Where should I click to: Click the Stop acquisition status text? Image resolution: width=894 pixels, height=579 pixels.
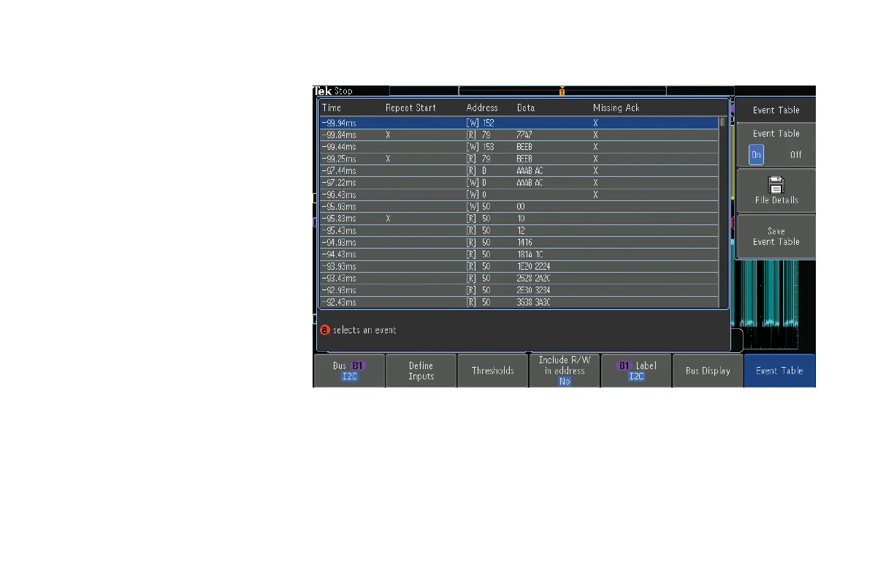[x=344, y=91]
